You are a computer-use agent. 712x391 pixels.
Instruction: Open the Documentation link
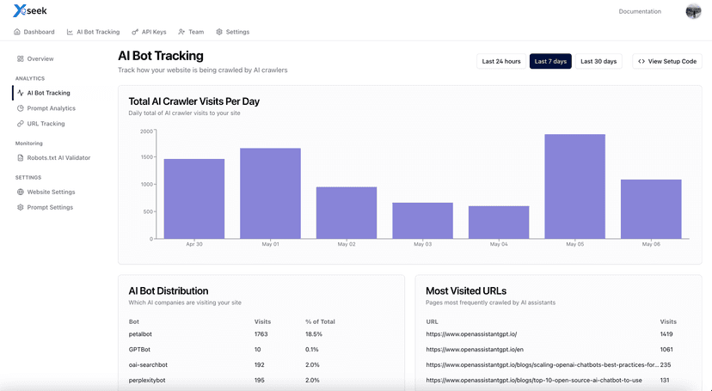(640, 11)
